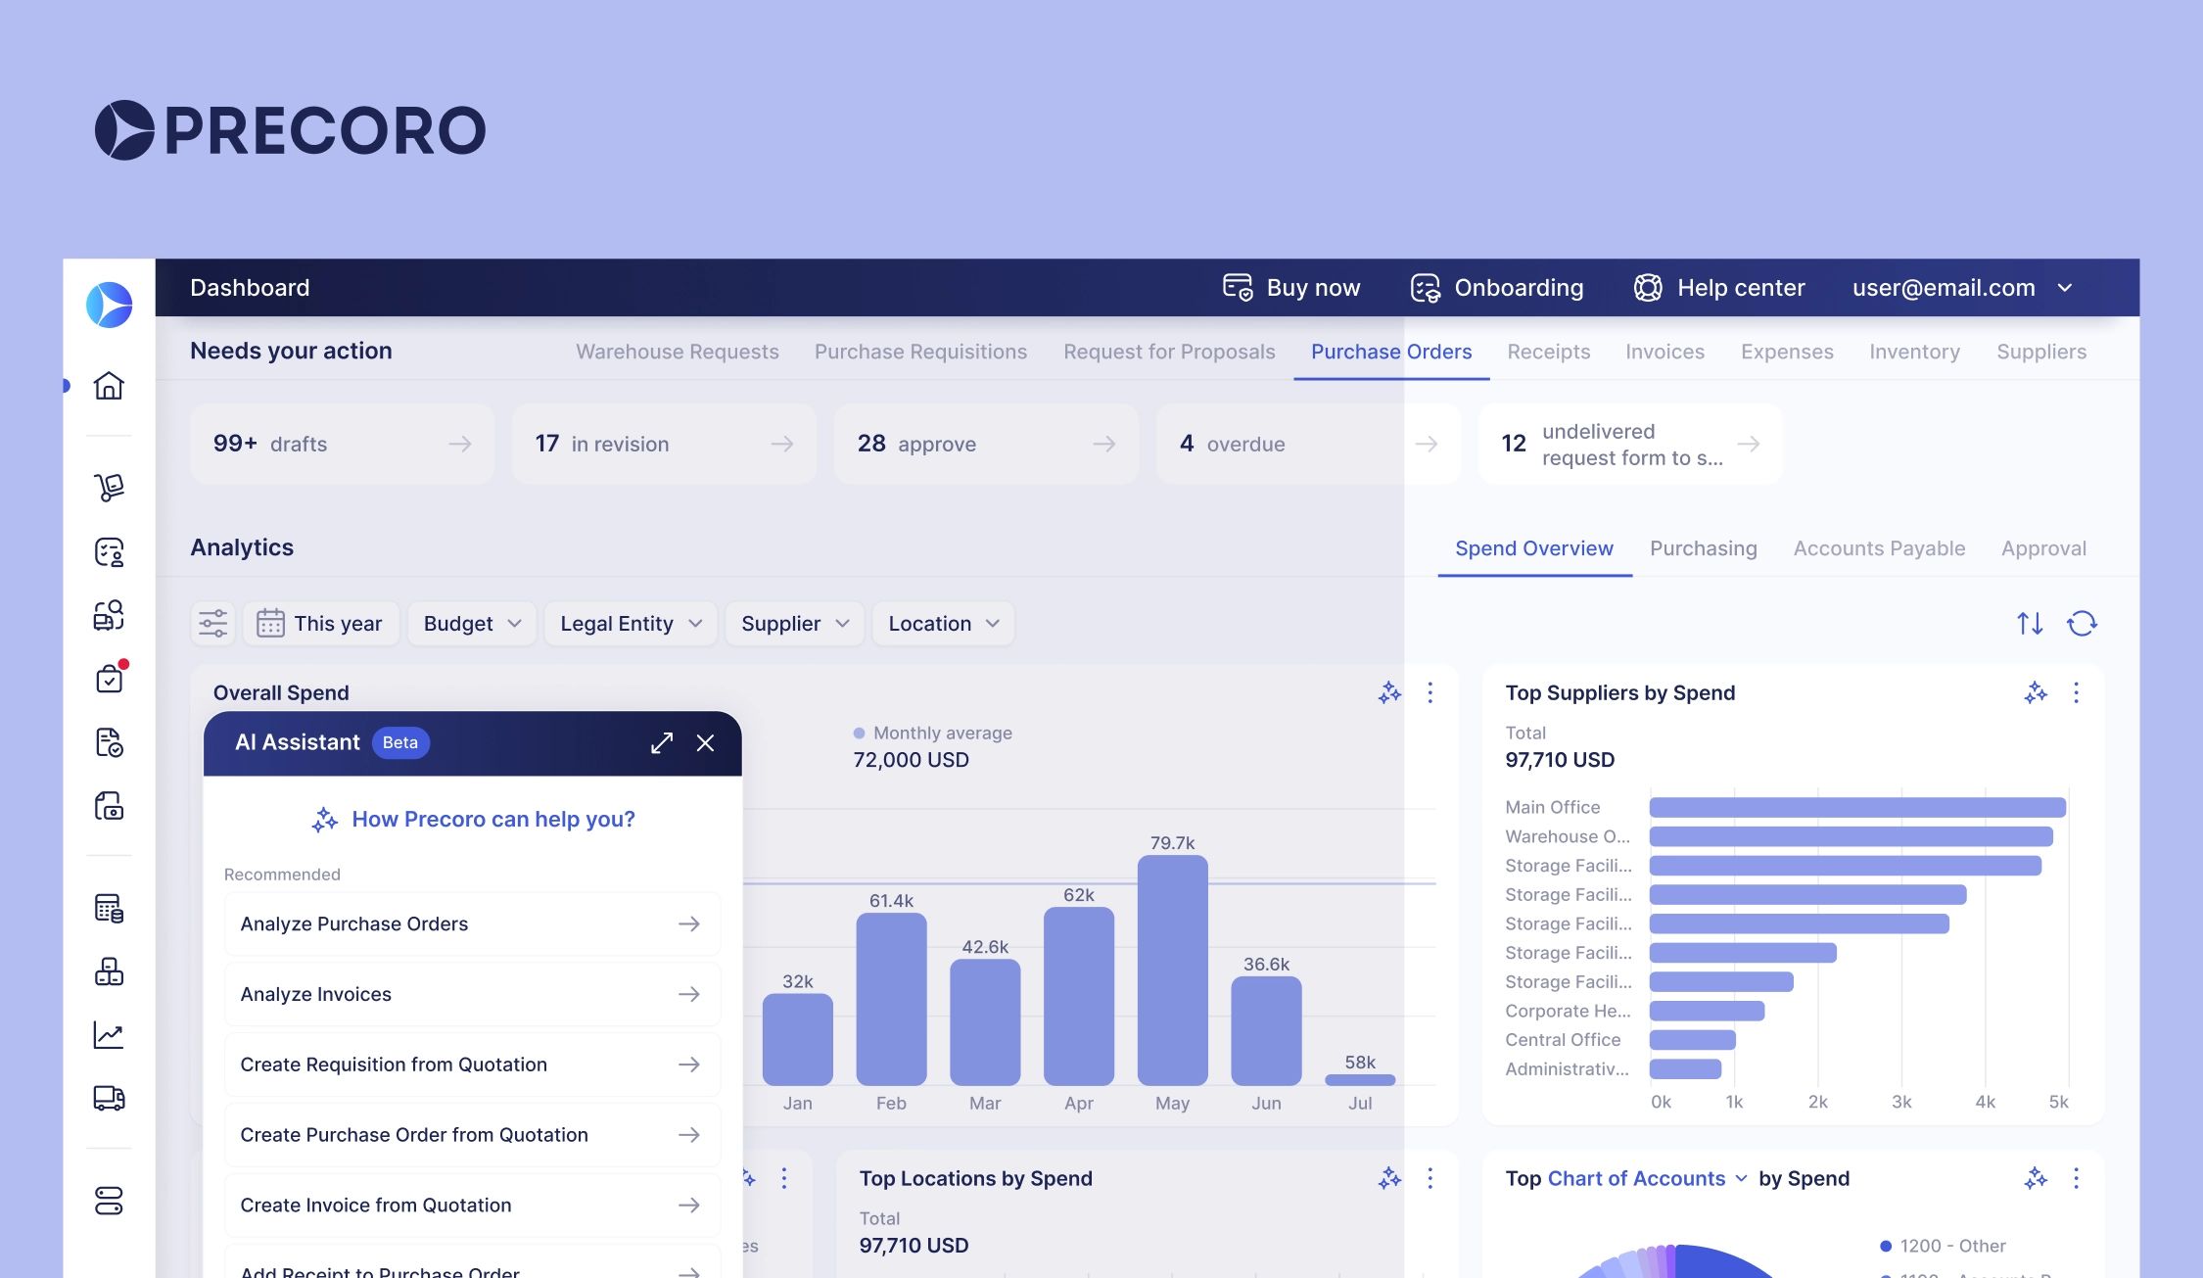
Task: Expand the Legal Entity dropdown
Action: [x=631, y=624]
